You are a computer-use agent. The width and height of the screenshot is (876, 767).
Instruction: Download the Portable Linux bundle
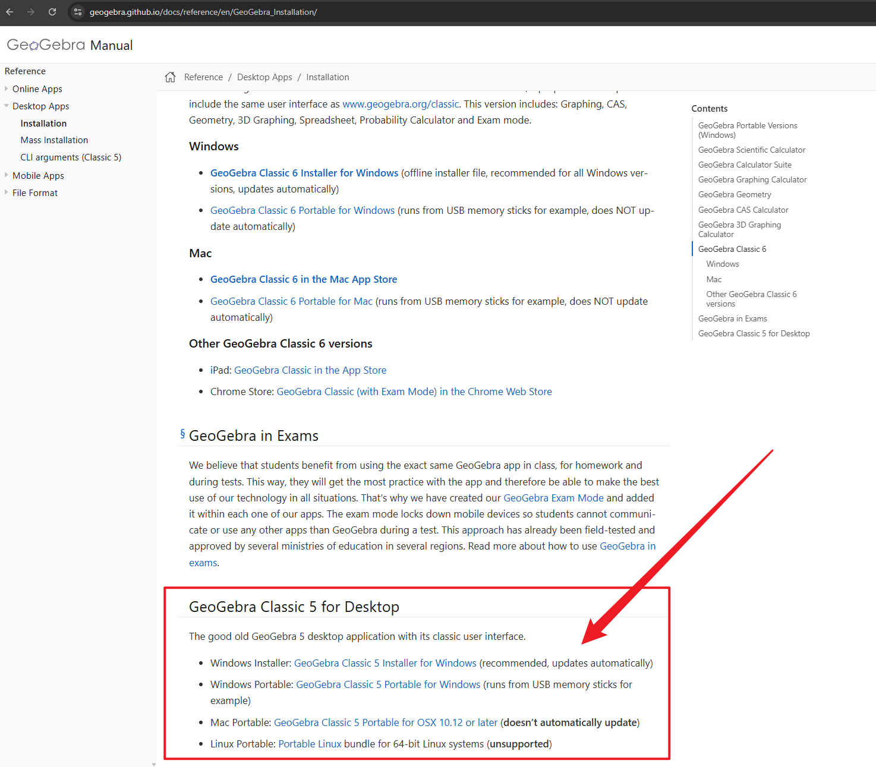tap(310, 744)
